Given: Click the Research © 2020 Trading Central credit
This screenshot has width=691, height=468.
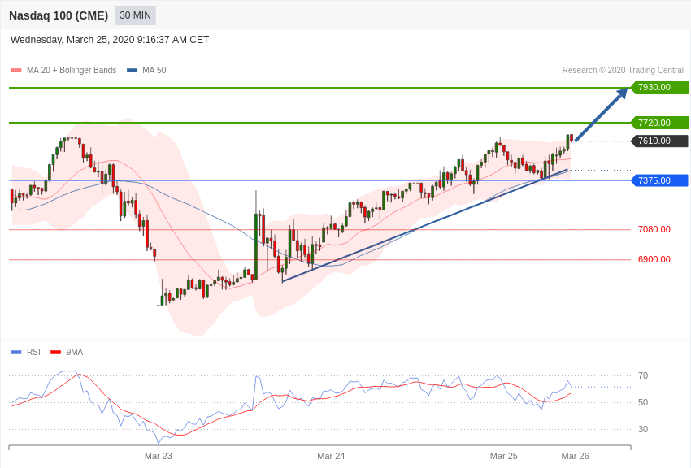Looking at the screenshot, I should (x=623, y=71).
